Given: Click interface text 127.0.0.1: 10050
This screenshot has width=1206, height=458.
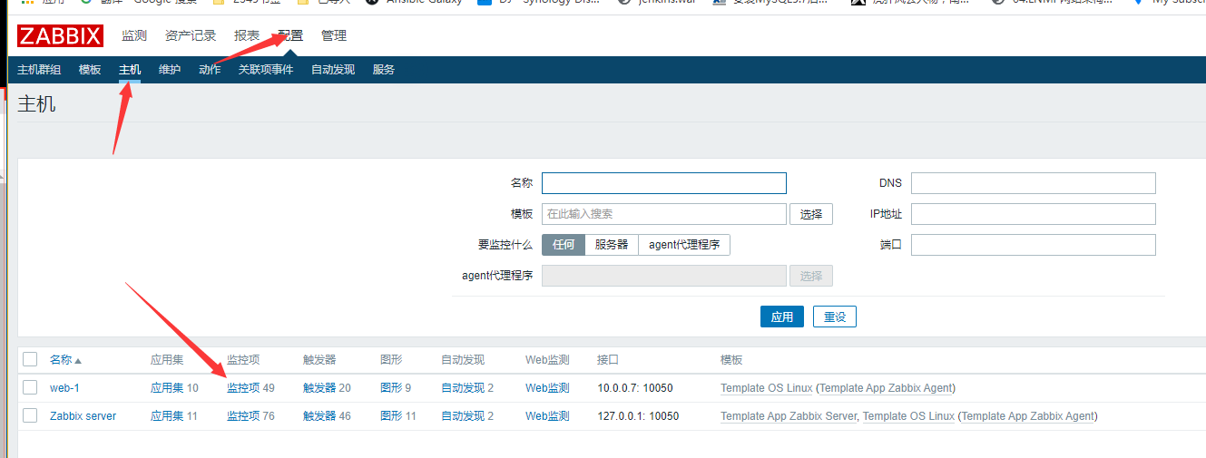Looking at the screenshot, I should (638, 416).
